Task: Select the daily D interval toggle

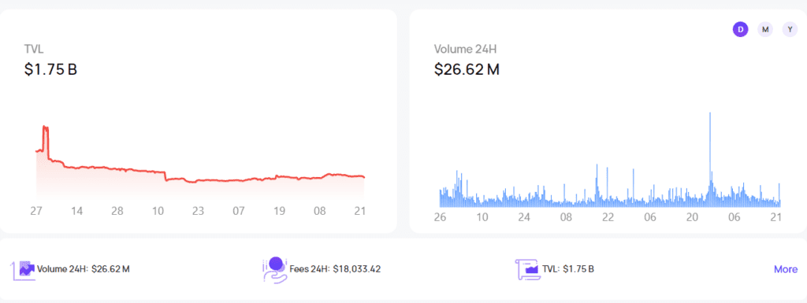Action: [740, 29]
